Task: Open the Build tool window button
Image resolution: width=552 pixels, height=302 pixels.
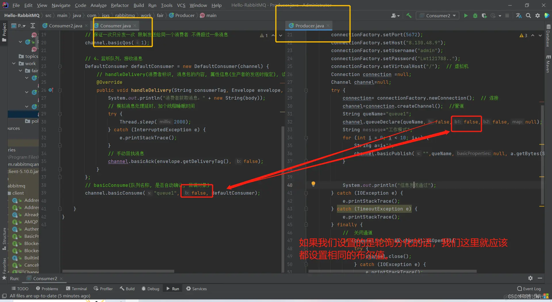Action: pos(127,288)
